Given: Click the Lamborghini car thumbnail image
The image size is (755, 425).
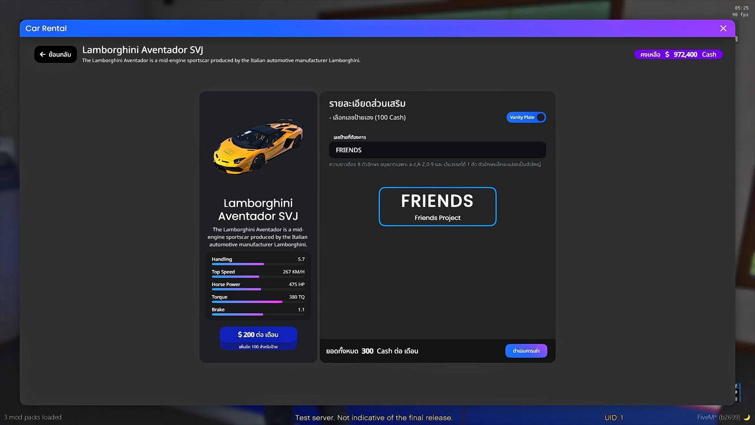Looking at the screenshot, I should (258, 146).
